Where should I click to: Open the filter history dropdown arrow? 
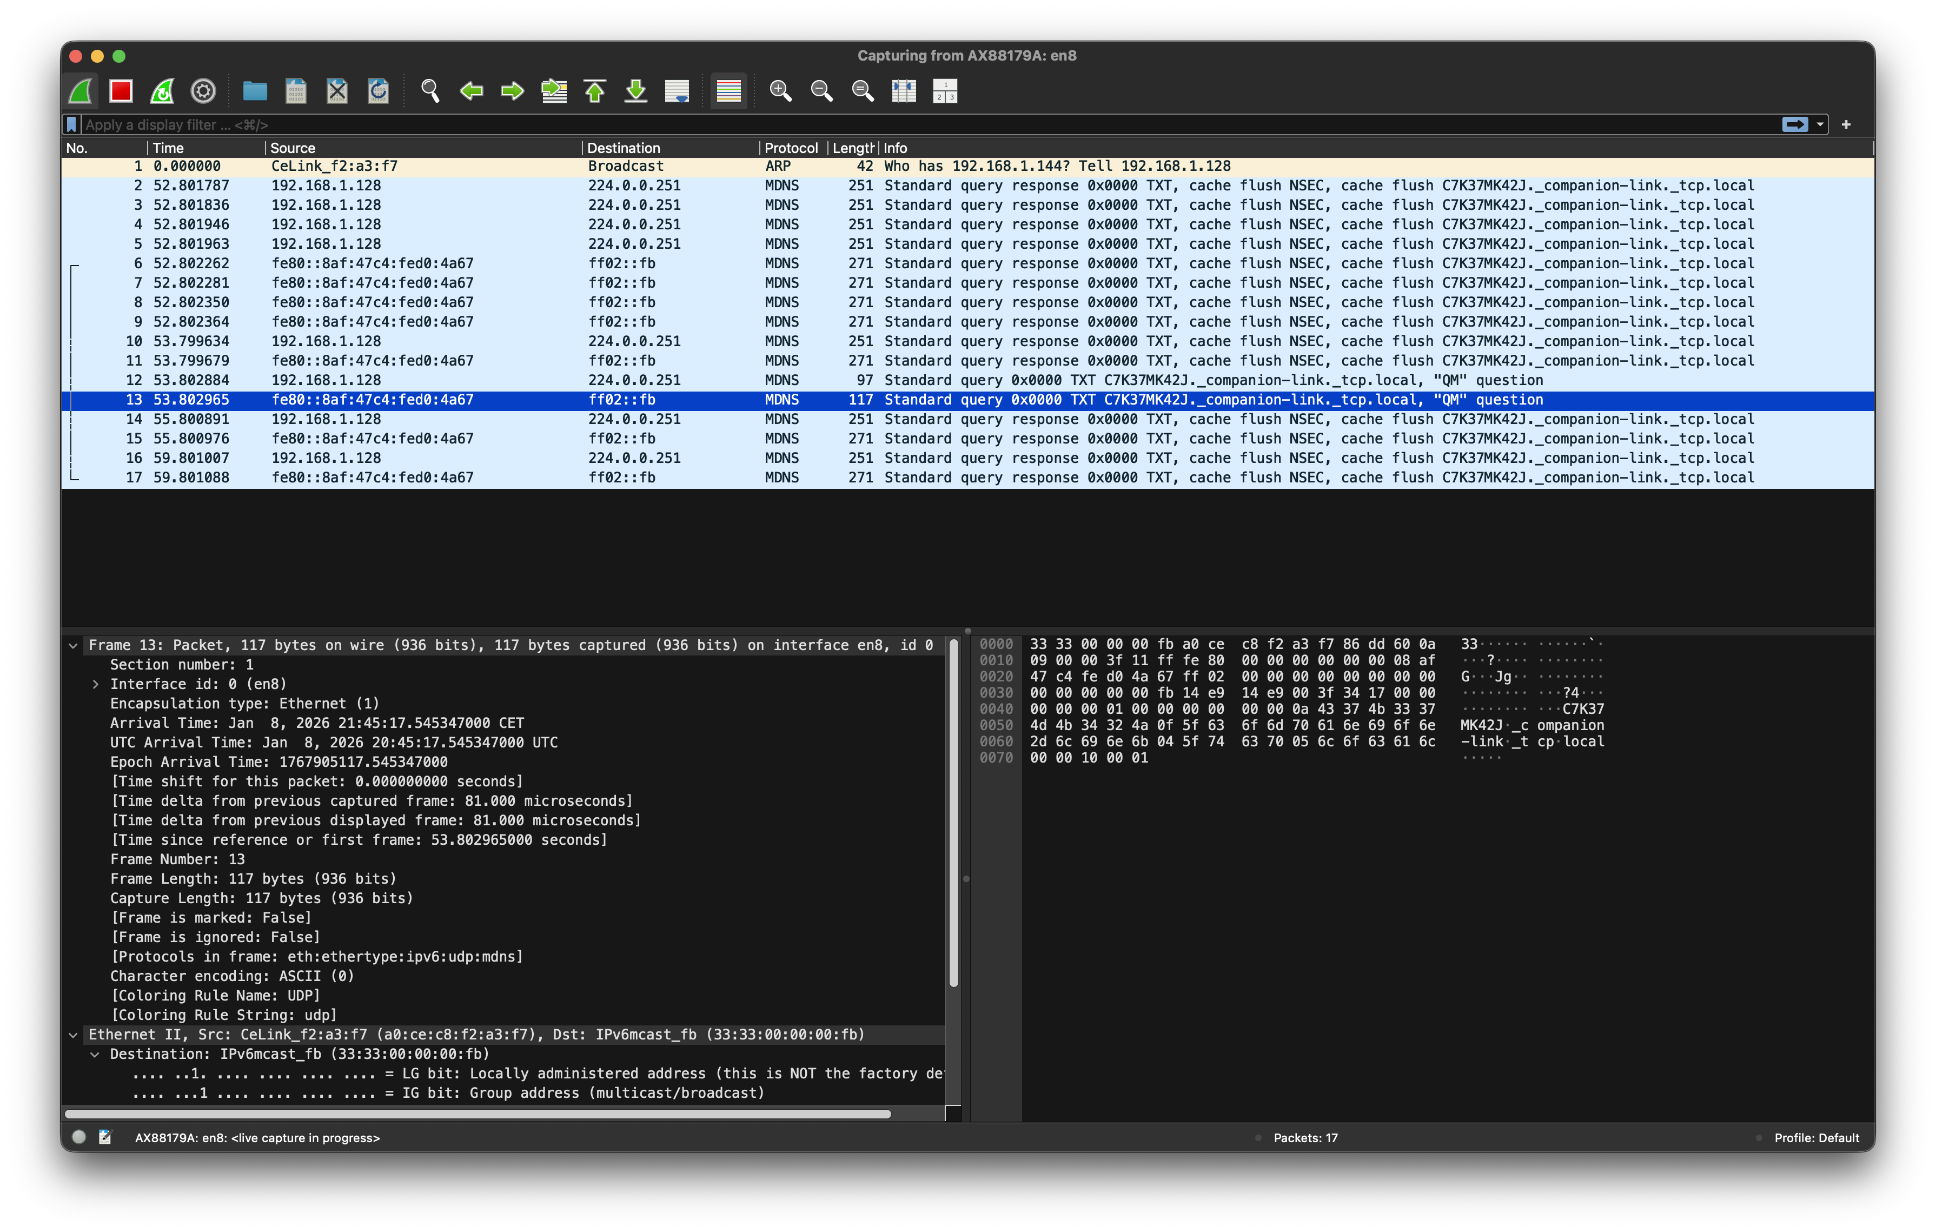(1819, 124)
